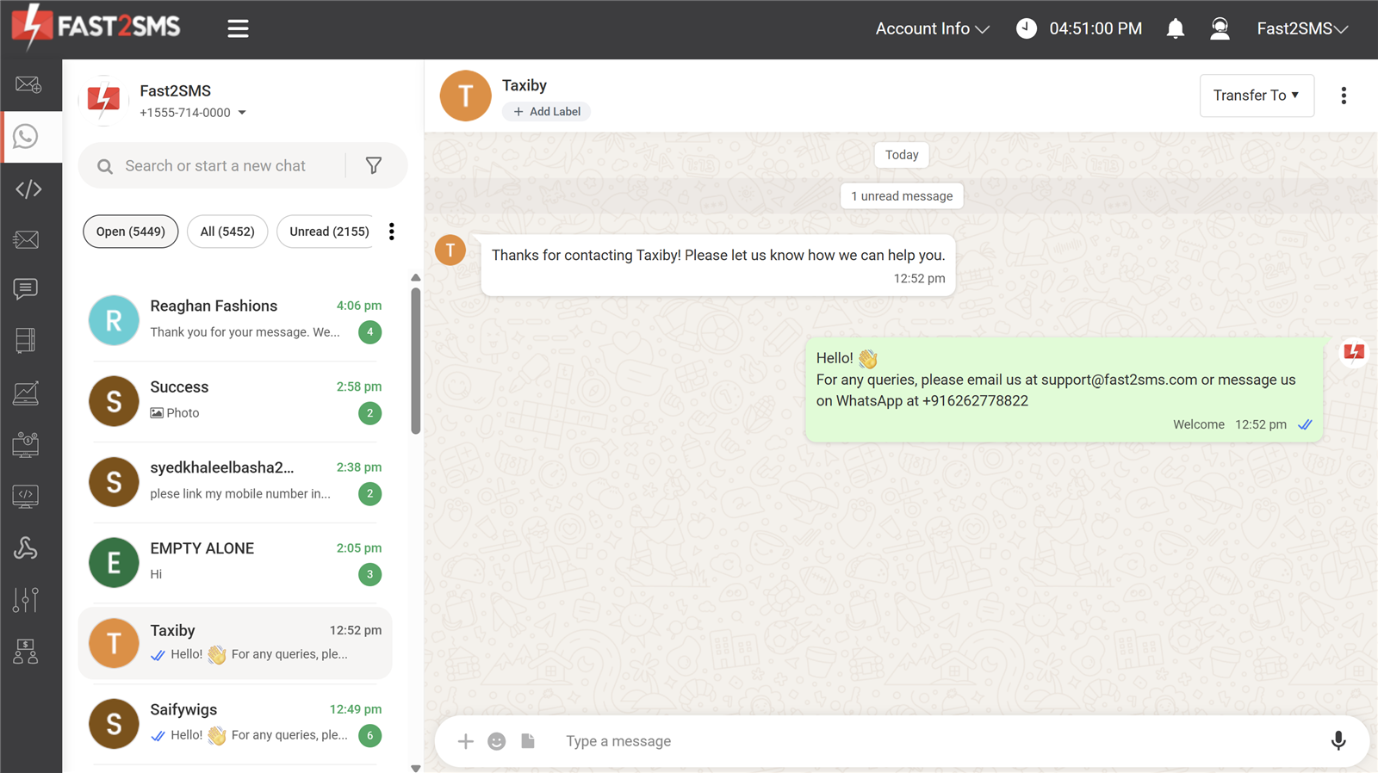
Task: Open the WhatsApp section in the sidebar
Action: (26, 136)
